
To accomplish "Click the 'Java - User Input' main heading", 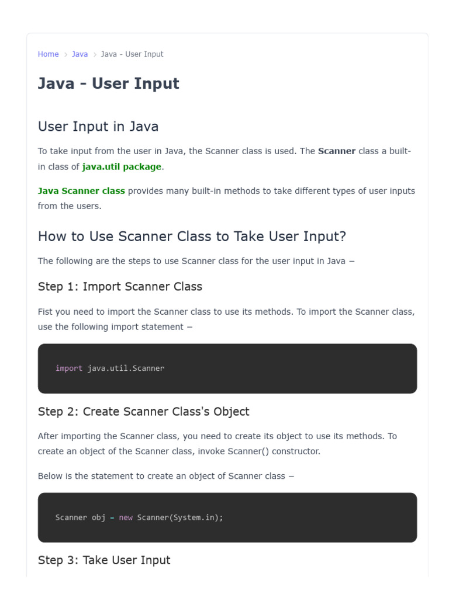I will [x=108, y=83].
